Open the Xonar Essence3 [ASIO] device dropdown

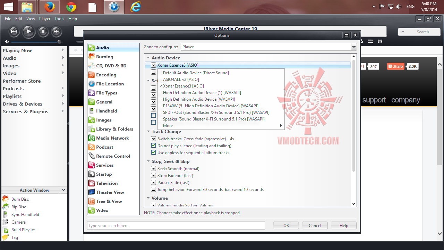[154, 65]
